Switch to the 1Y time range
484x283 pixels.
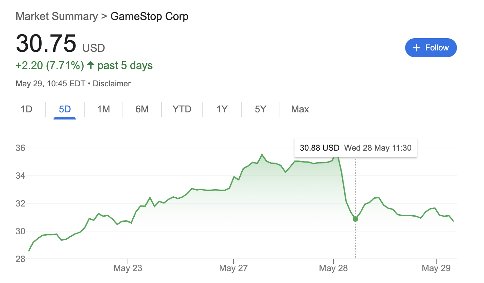[x=222, y=109]
